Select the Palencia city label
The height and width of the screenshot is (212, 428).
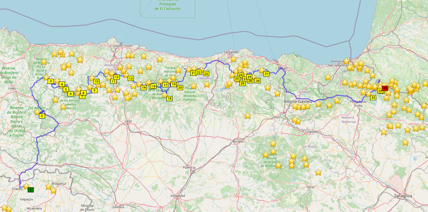(x=189, y=167)
